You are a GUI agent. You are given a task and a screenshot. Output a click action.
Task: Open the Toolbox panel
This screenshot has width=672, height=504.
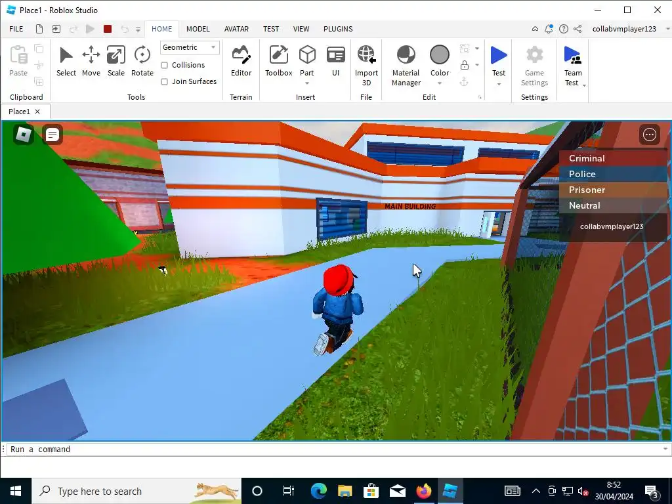[278, 61]
